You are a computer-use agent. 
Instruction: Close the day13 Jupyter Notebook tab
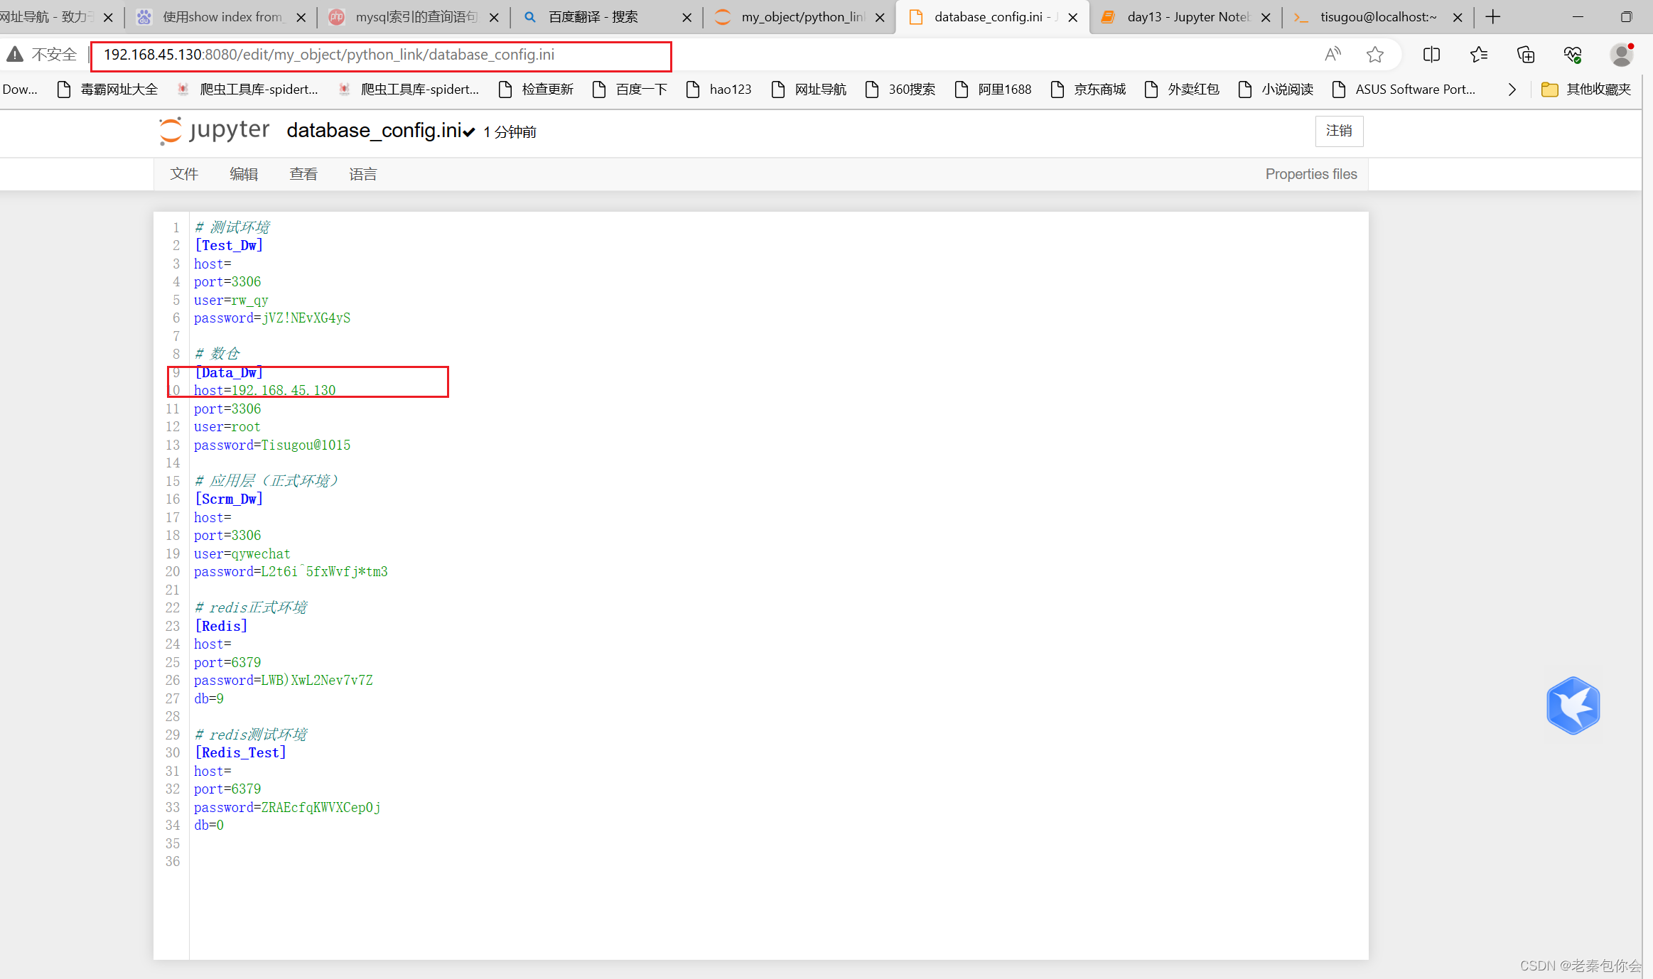[1266, 18]
